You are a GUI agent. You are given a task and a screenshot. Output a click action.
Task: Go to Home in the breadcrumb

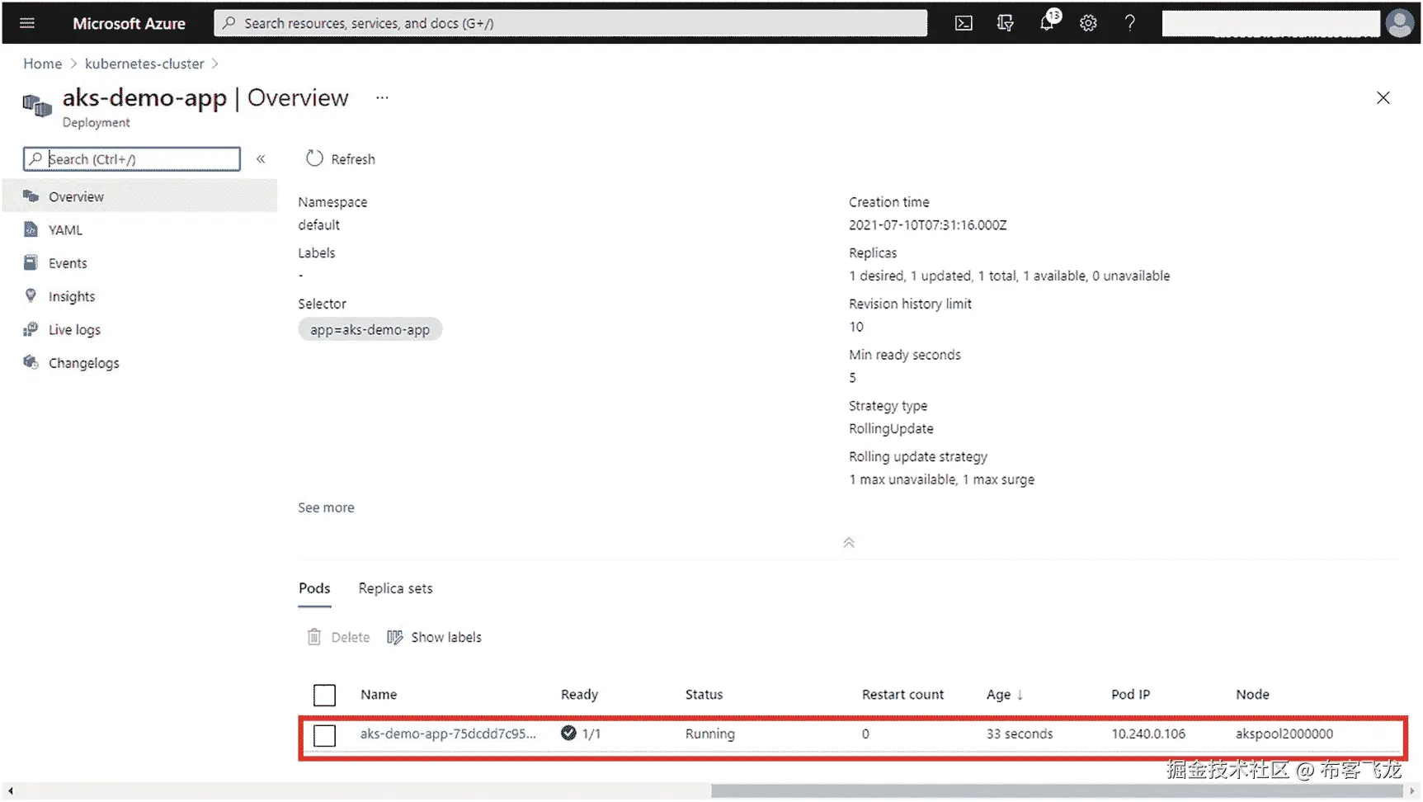(x=42, y=64)
